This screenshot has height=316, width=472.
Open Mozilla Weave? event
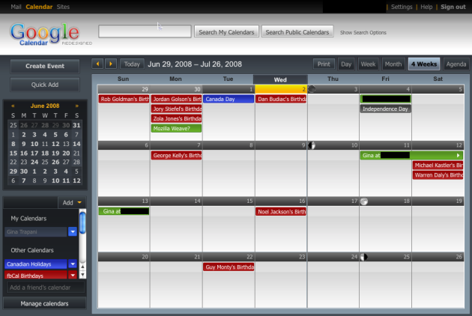pos(176,128)
